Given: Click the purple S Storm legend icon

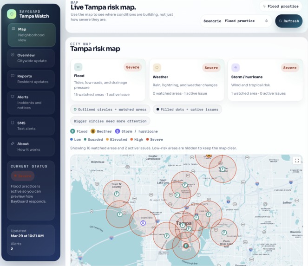Looking at the screenshot, I should pyautogui.click(x=118, y=131).
